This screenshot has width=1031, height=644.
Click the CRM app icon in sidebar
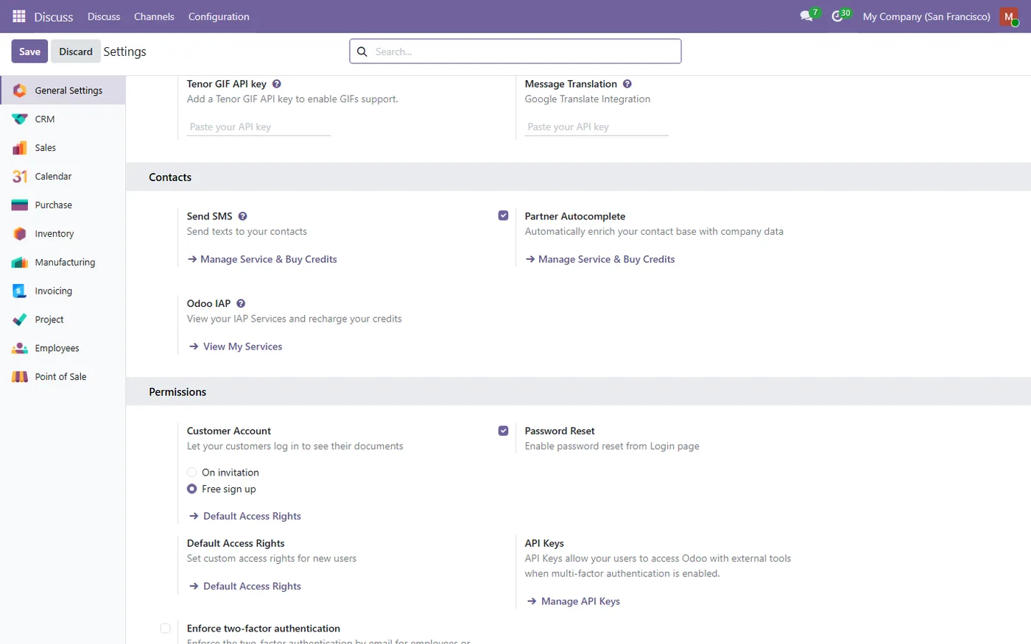tap(20, 119)
